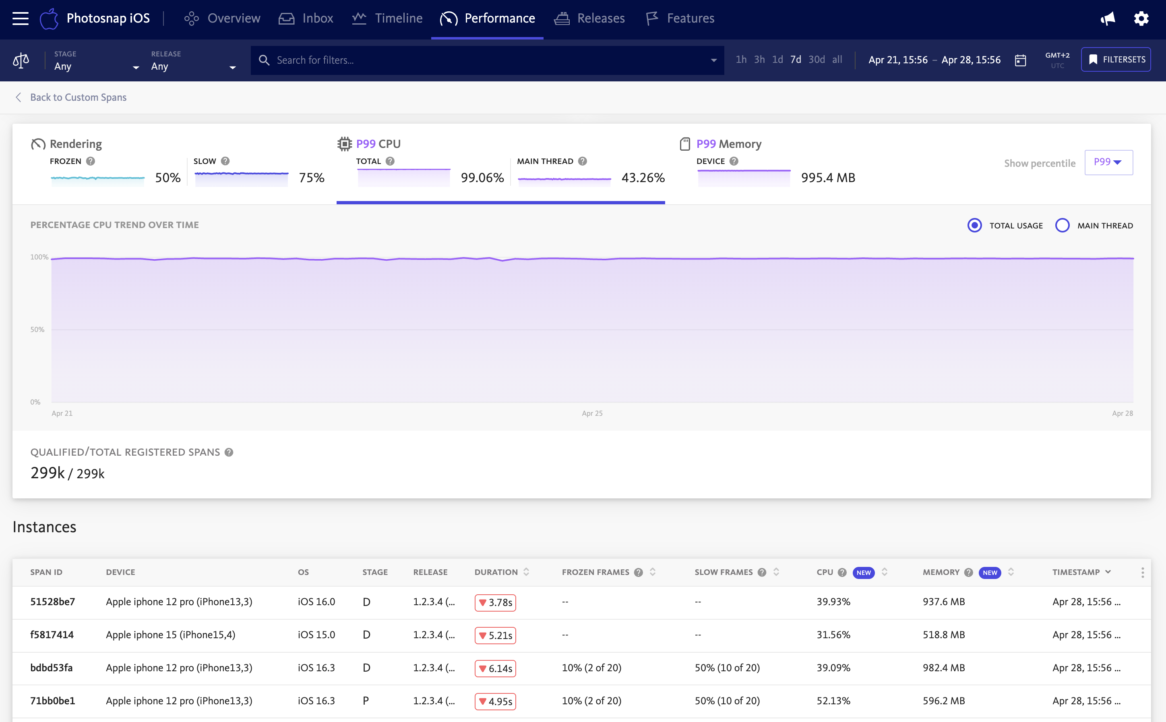Go back to Custom Spans

78,98
